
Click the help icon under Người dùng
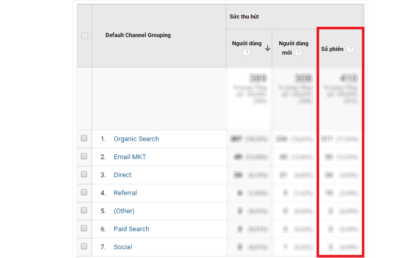(x=247, y=53)
